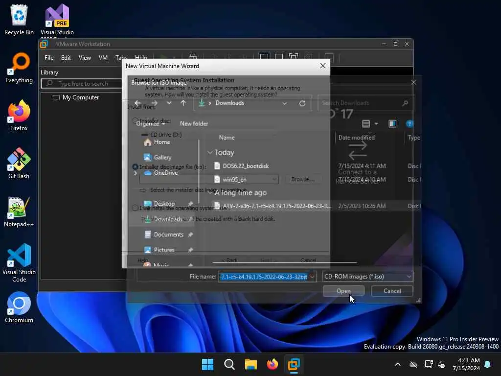Open file dialog help icon

410,124
